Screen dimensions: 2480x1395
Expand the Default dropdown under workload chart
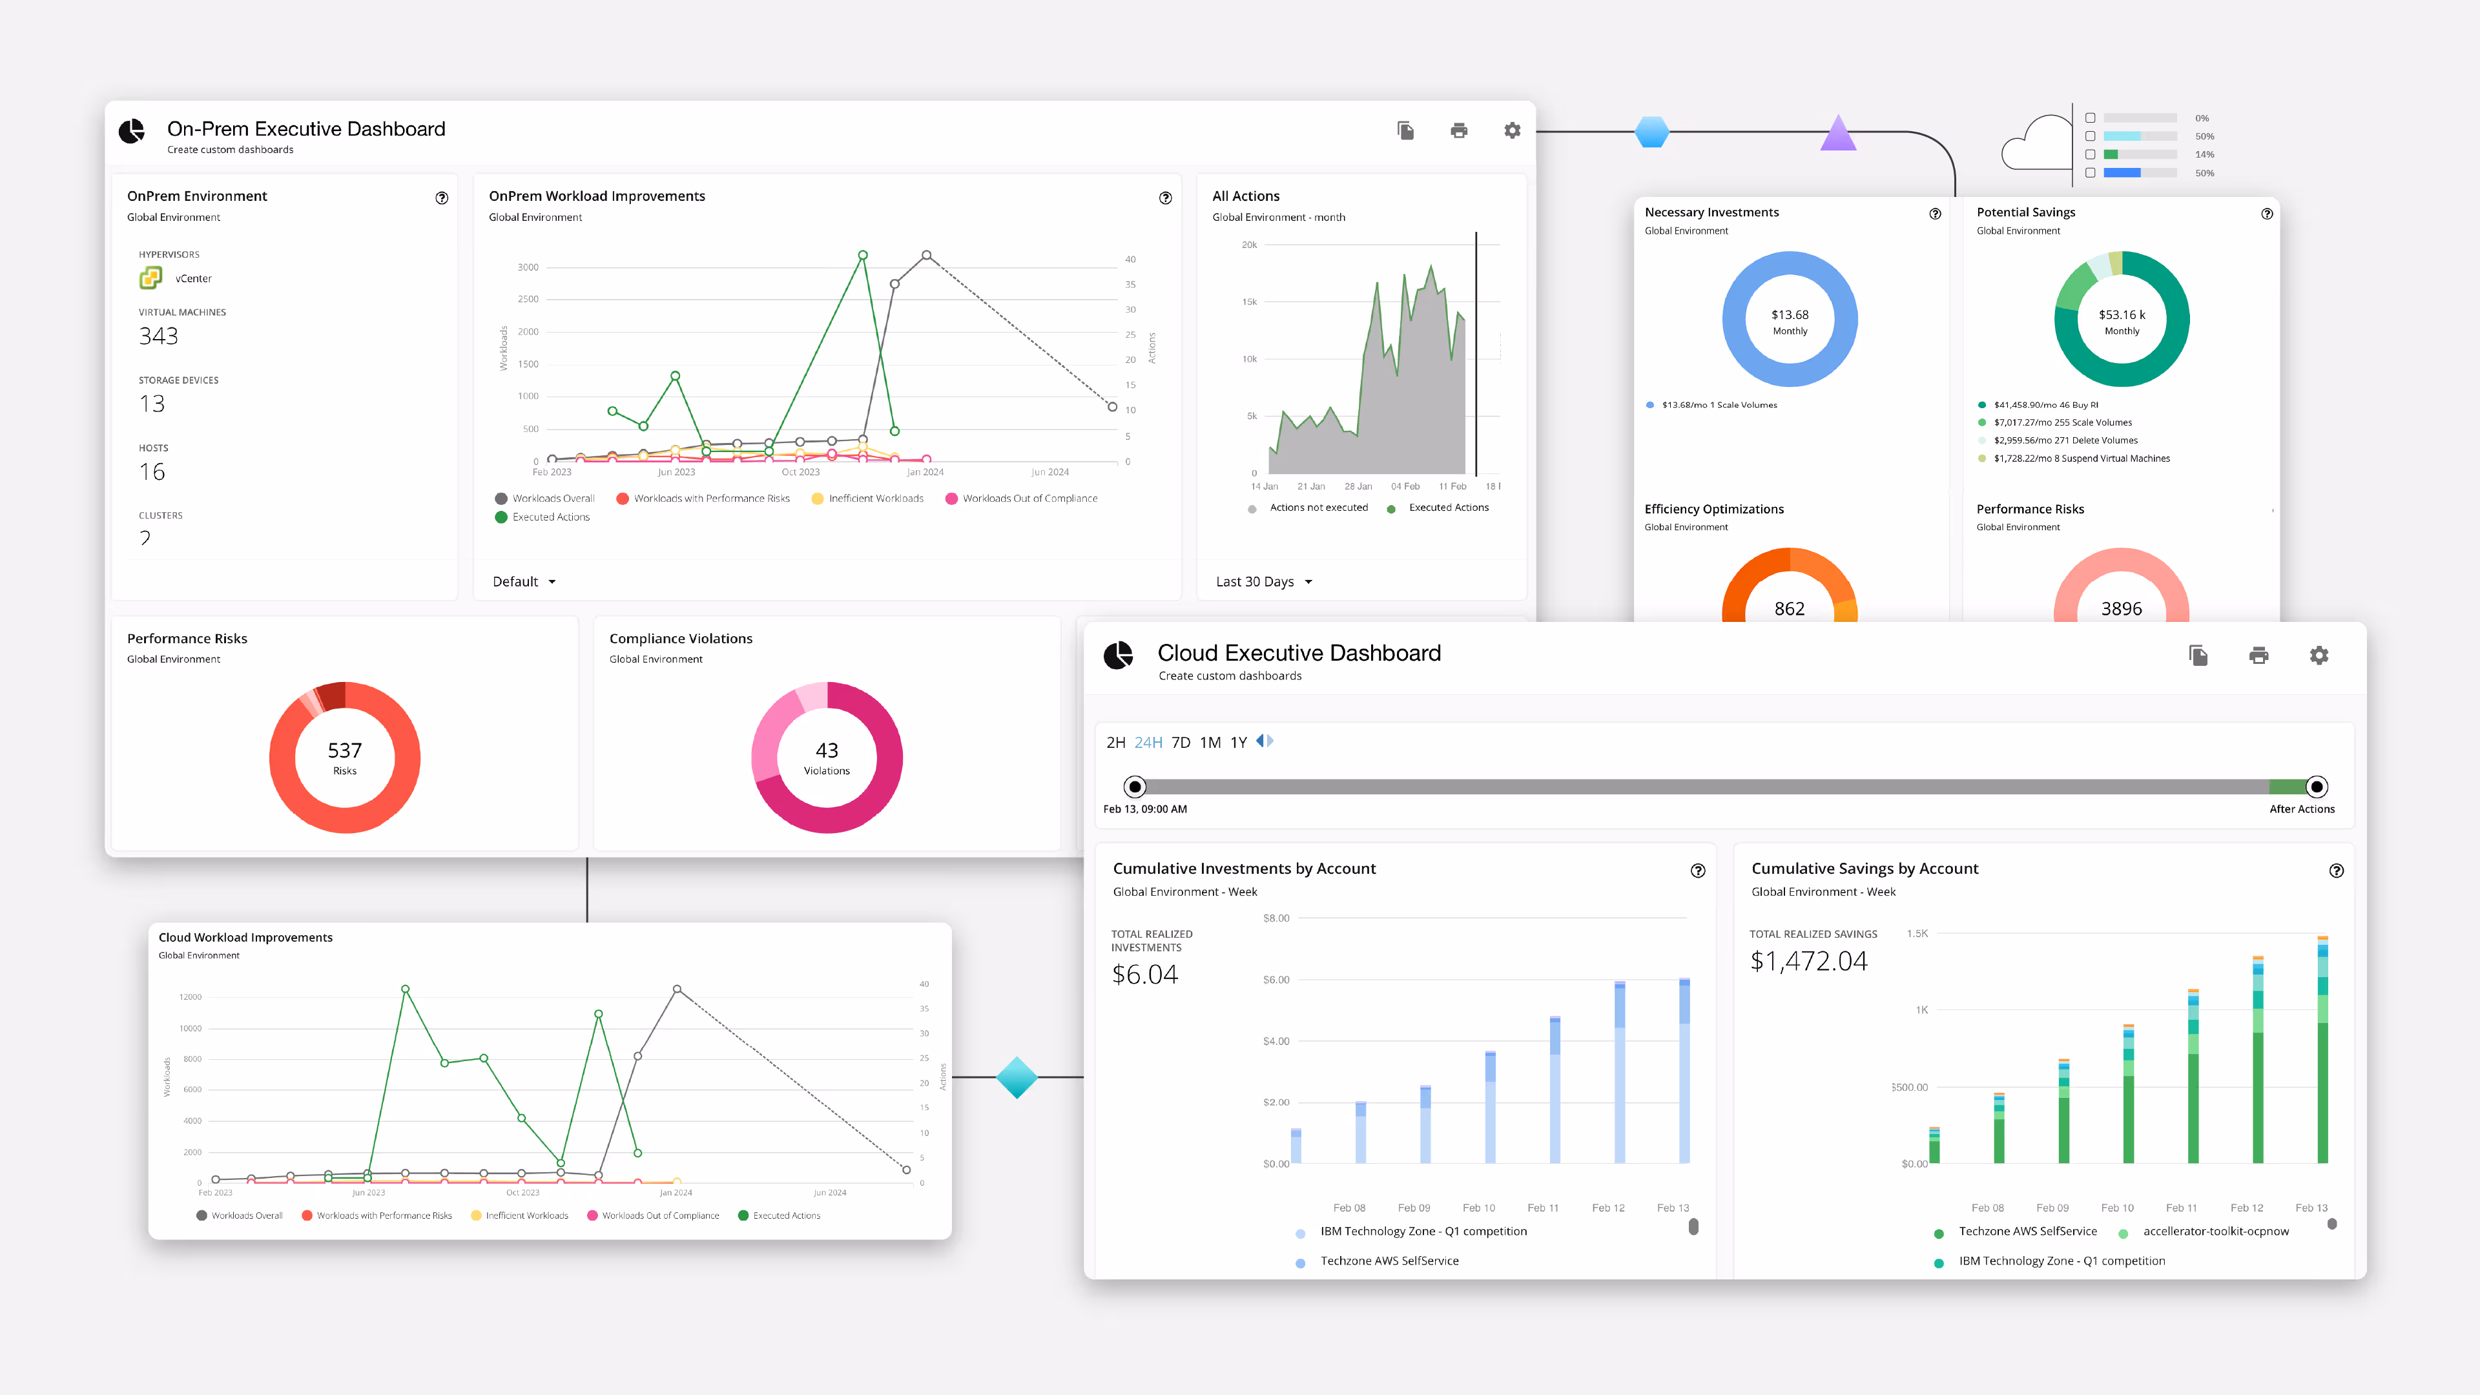tap(524, 581)
